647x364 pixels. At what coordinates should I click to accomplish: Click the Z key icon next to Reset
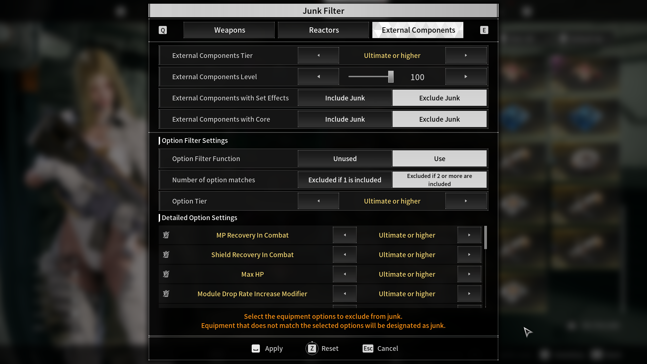pyautogui.click(x=312, y=348)
